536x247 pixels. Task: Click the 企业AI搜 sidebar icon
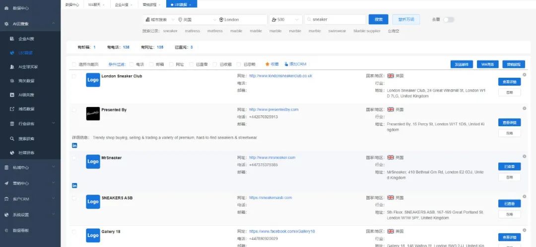coord(12,39)
